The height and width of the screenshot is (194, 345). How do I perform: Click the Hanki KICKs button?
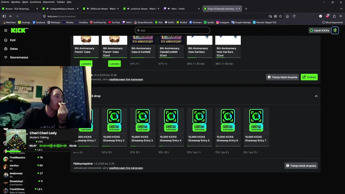point(319,30)
